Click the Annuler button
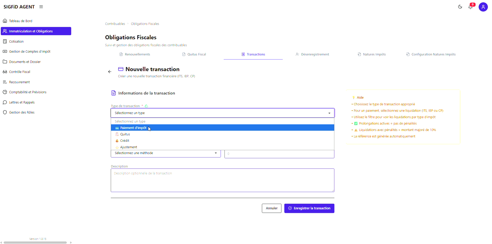The width and height of the screenshot is (492, 244). click(271, 208)
